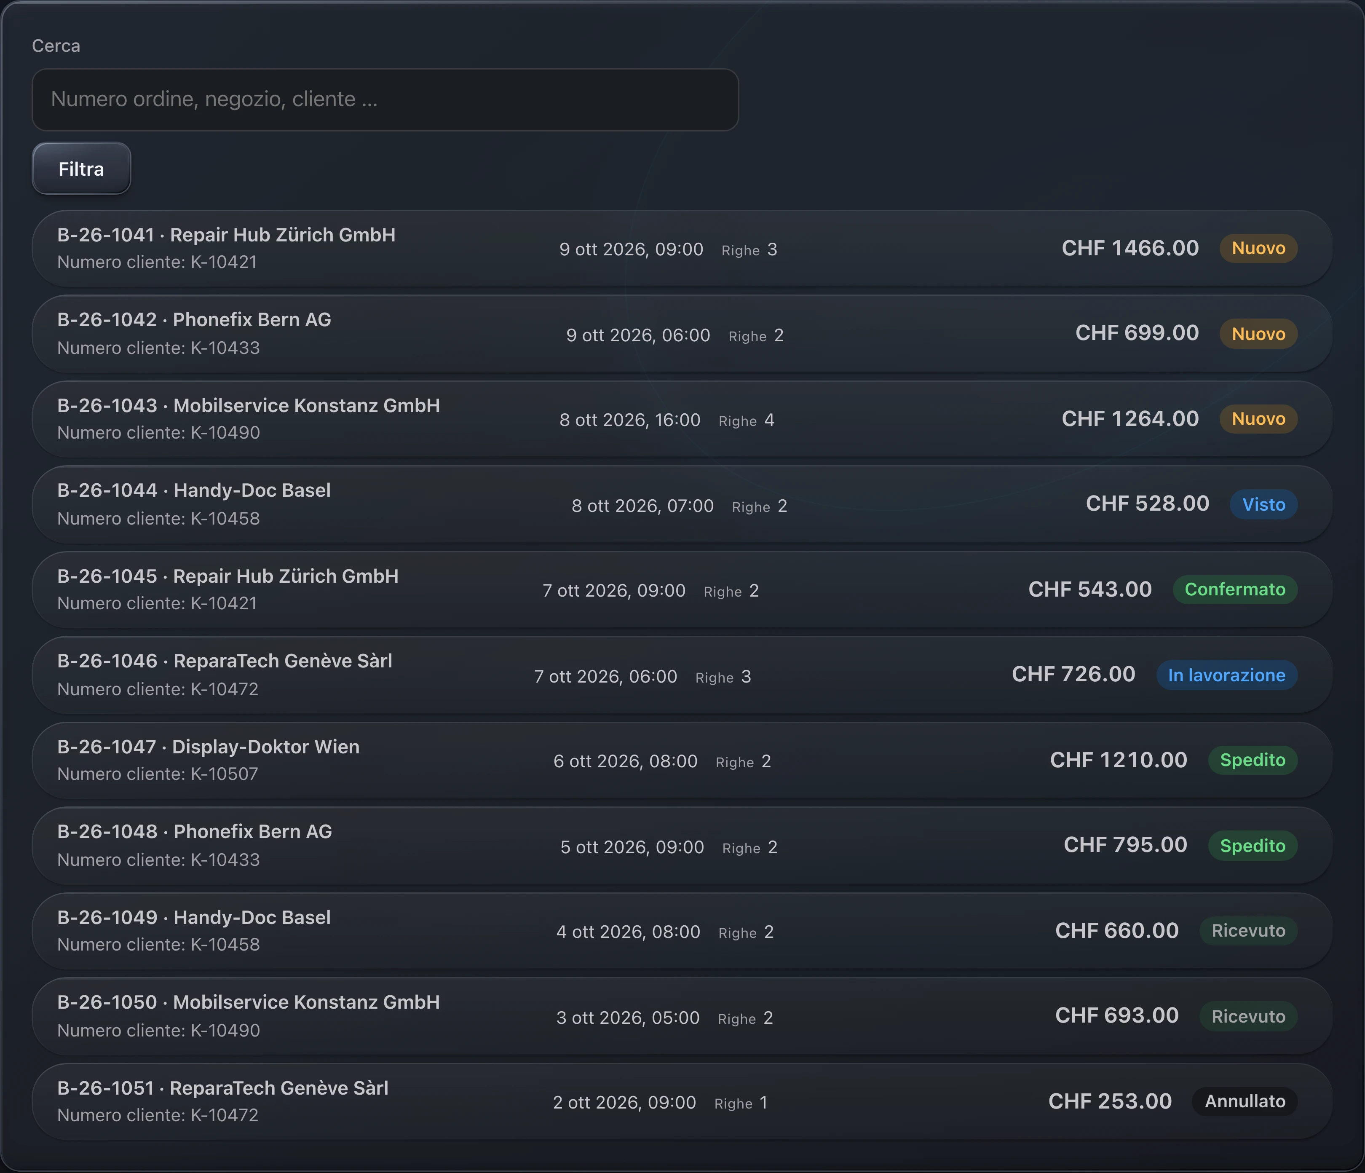Click the In lavorazione status badge

1227,675
